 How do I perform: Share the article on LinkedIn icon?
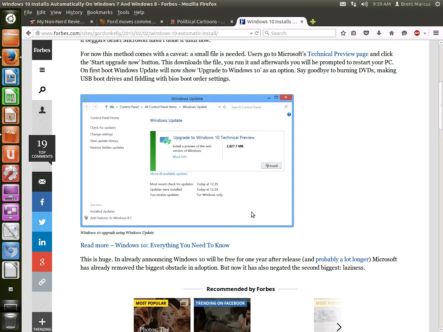[42, 242]
